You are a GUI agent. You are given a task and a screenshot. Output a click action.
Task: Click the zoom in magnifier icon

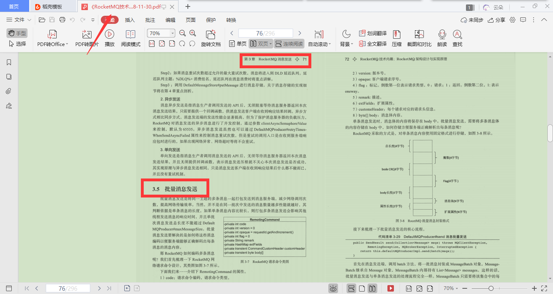pyautogui.click(x=193, y=33)
